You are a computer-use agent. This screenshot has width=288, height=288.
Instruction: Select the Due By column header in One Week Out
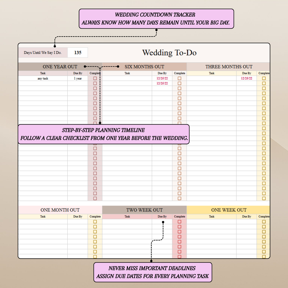[246, 216]
